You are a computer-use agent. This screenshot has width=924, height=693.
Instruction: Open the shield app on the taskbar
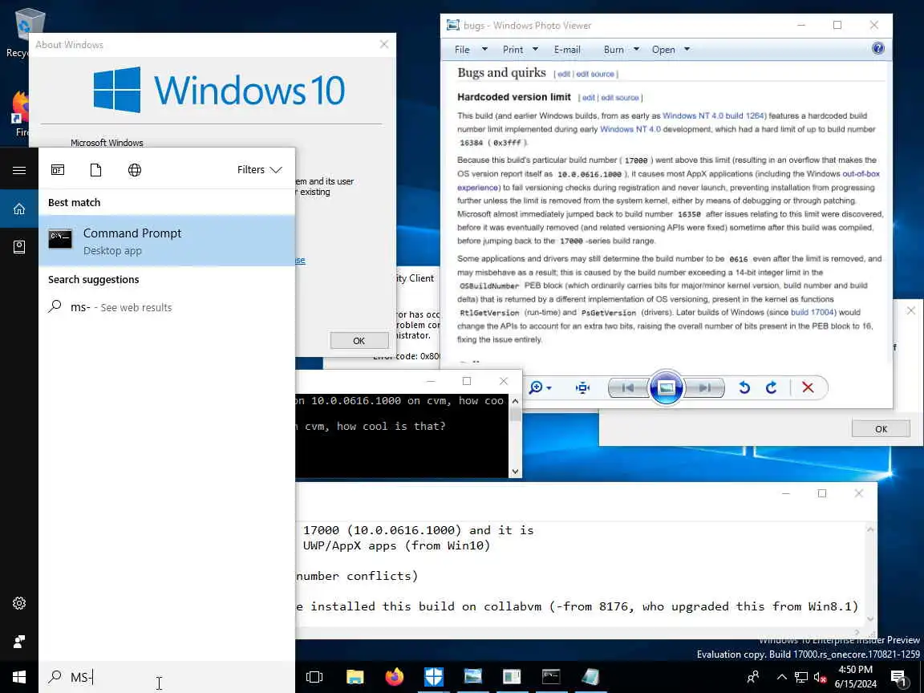(434, 677)
